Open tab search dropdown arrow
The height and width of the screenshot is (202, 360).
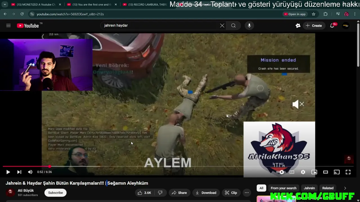(5, 4)
